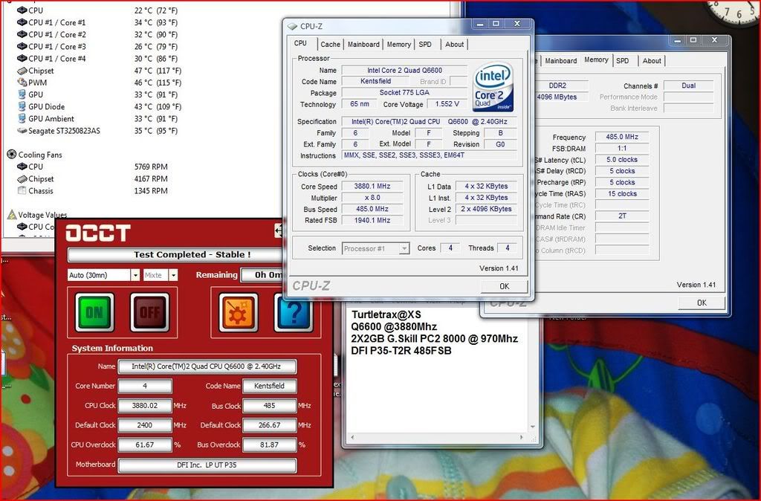Switch to the Memory tab in front CPU-Z
This screenshot has height=501, width=761.
point(399,44)
